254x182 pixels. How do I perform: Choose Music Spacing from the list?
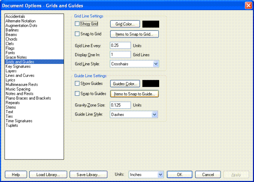coord(18,89)
